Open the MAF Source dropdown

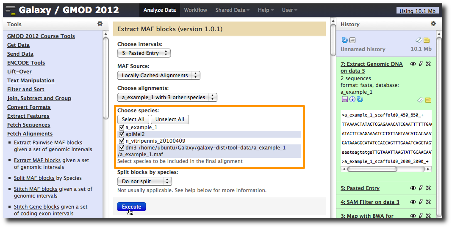coord(158,76)
